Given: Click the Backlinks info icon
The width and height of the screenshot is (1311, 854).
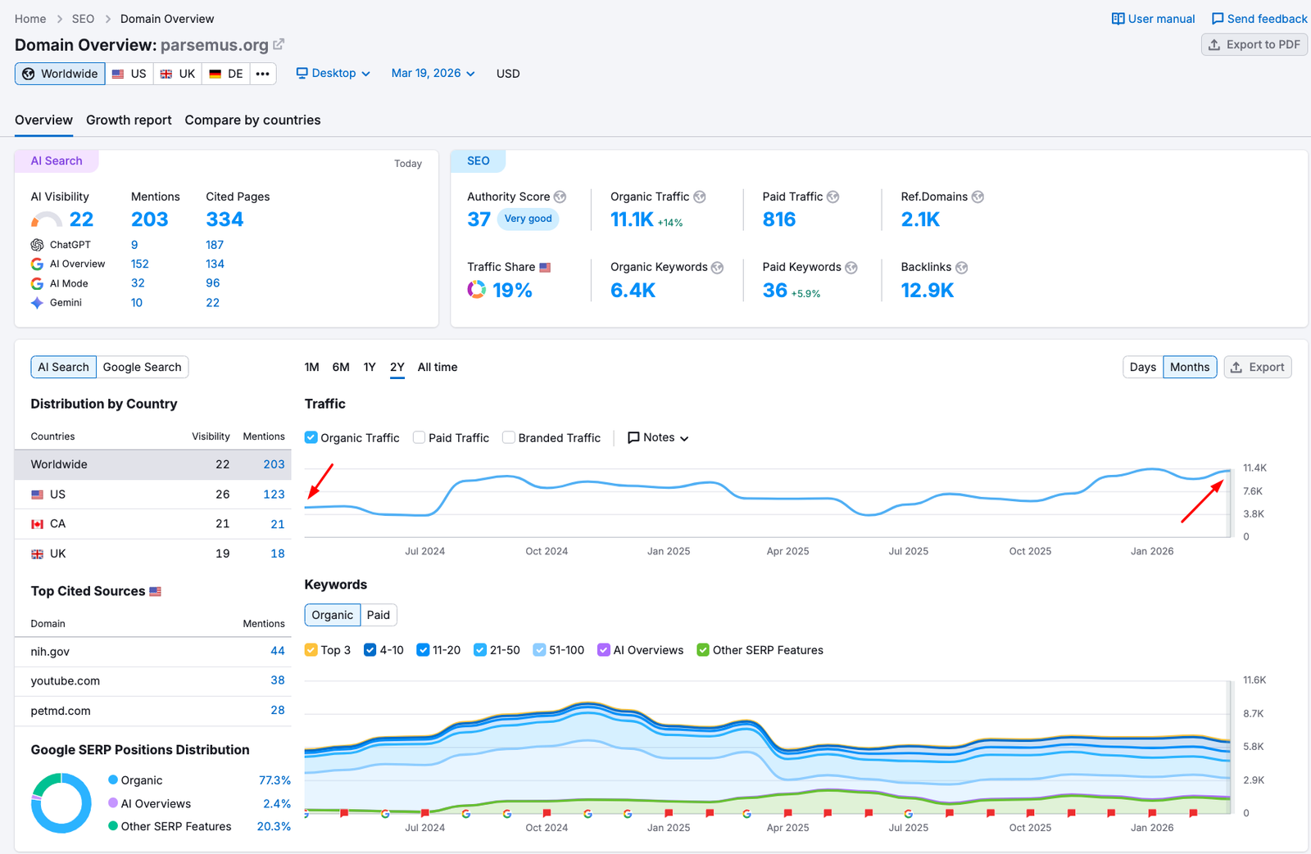Looking at the screenshot, I should 961,268.
